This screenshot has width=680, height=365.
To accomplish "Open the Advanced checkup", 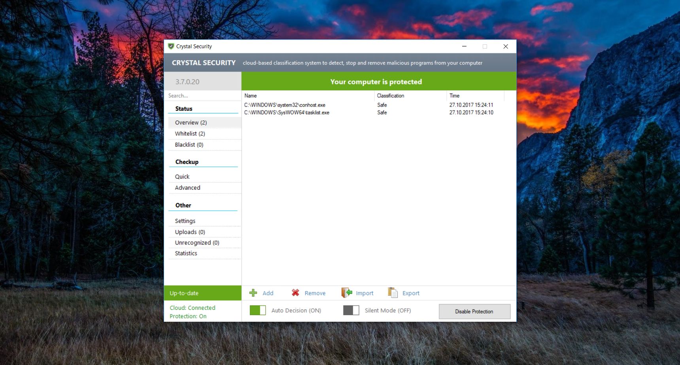I will pos(204,188).
